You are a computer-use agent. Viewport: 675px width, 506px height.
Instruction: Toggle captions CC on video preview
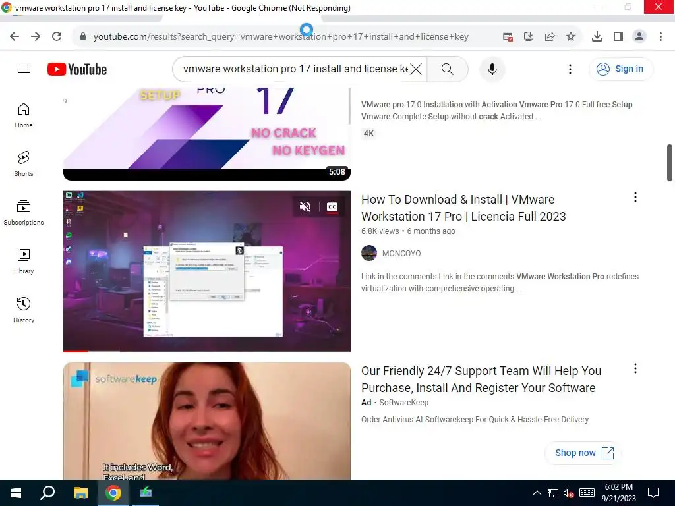coord(332,206)
